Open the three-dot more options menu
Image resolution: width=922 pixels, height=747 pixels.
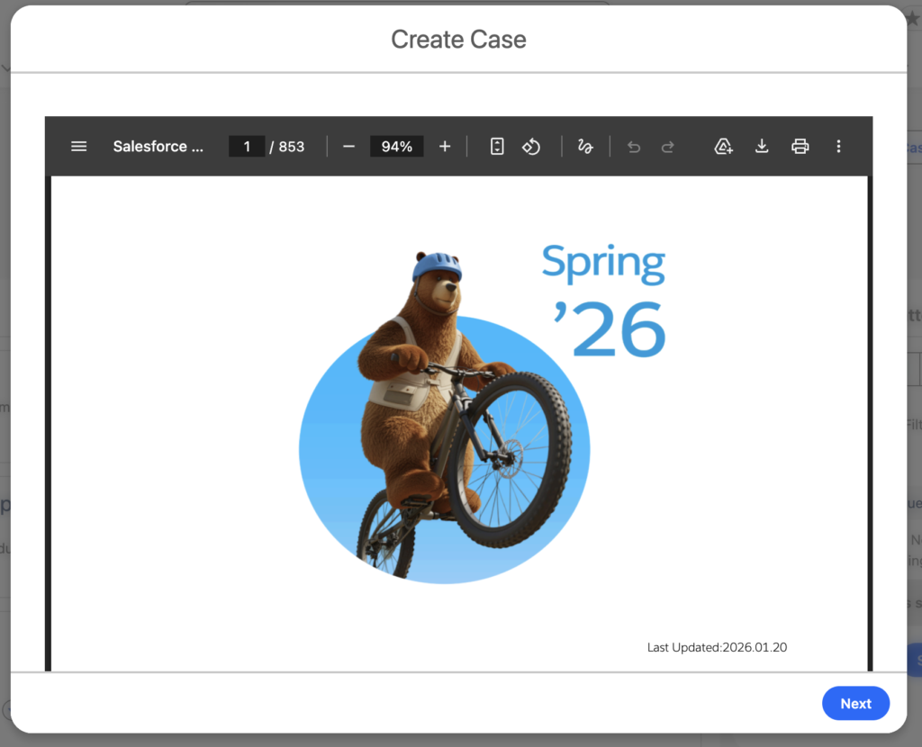pos(838,146)
